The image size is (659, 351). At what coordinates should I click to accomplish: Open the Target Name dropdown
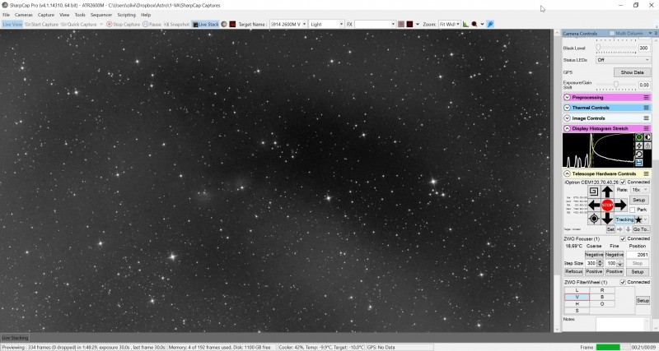click(x=304, y=25)
